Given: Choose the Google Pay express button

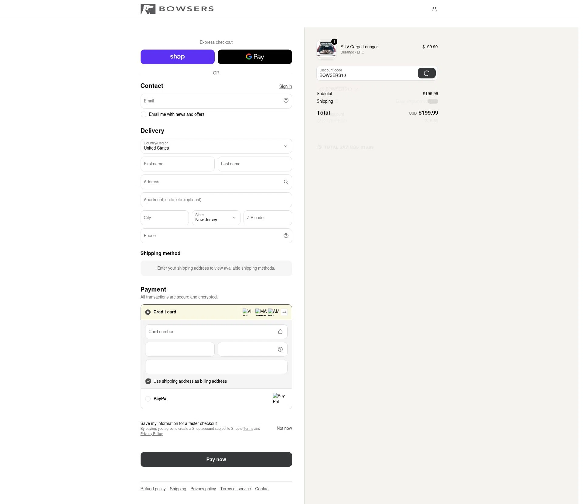Looking at the screenshot, I should tap(255, 57).
